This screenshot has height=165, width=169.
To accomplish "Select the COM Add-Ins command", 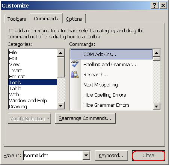I will (112, 54).
